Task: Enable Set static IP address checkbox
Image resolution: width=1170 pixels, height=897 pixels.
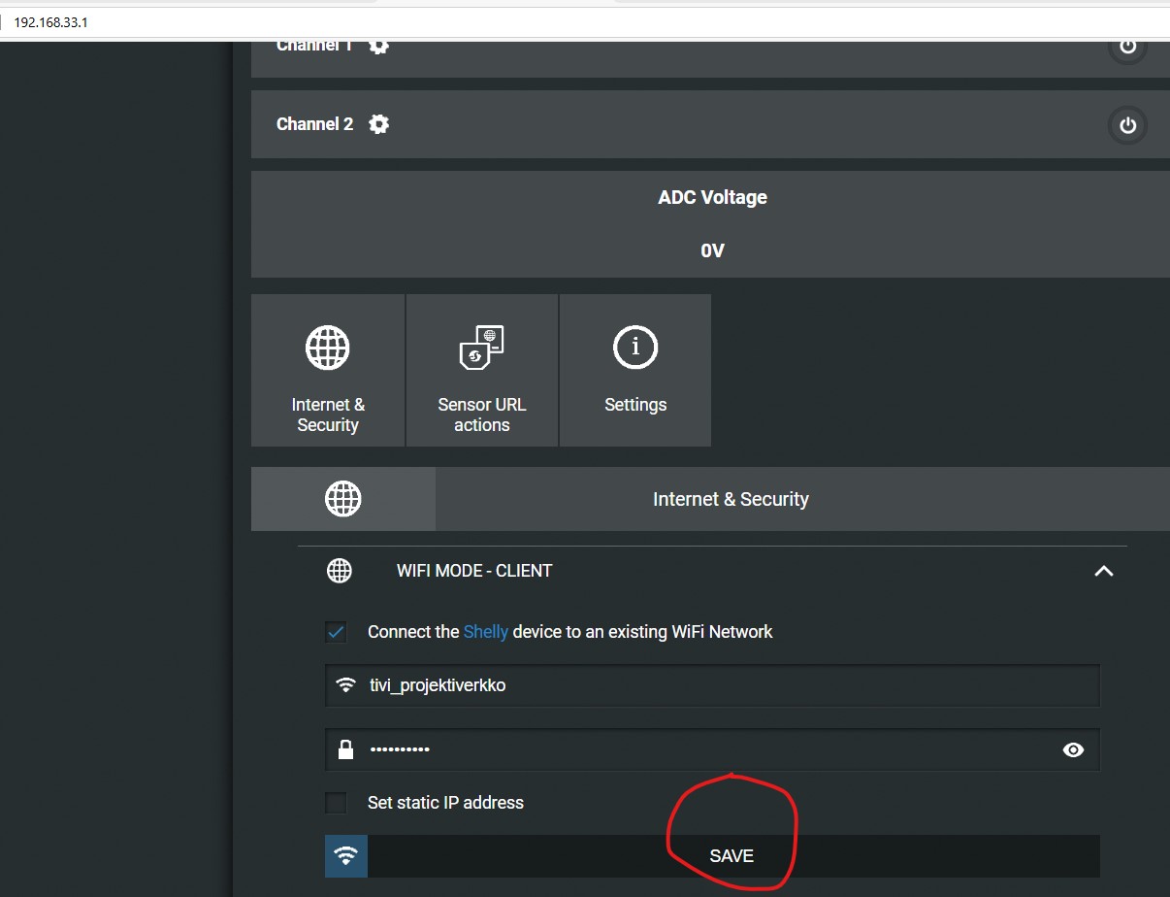Action: pos(336,803)
